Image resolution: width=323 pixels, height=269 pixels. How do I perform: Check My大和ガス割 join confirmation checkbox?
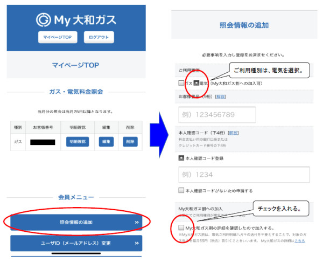click(x=181, y=227)
